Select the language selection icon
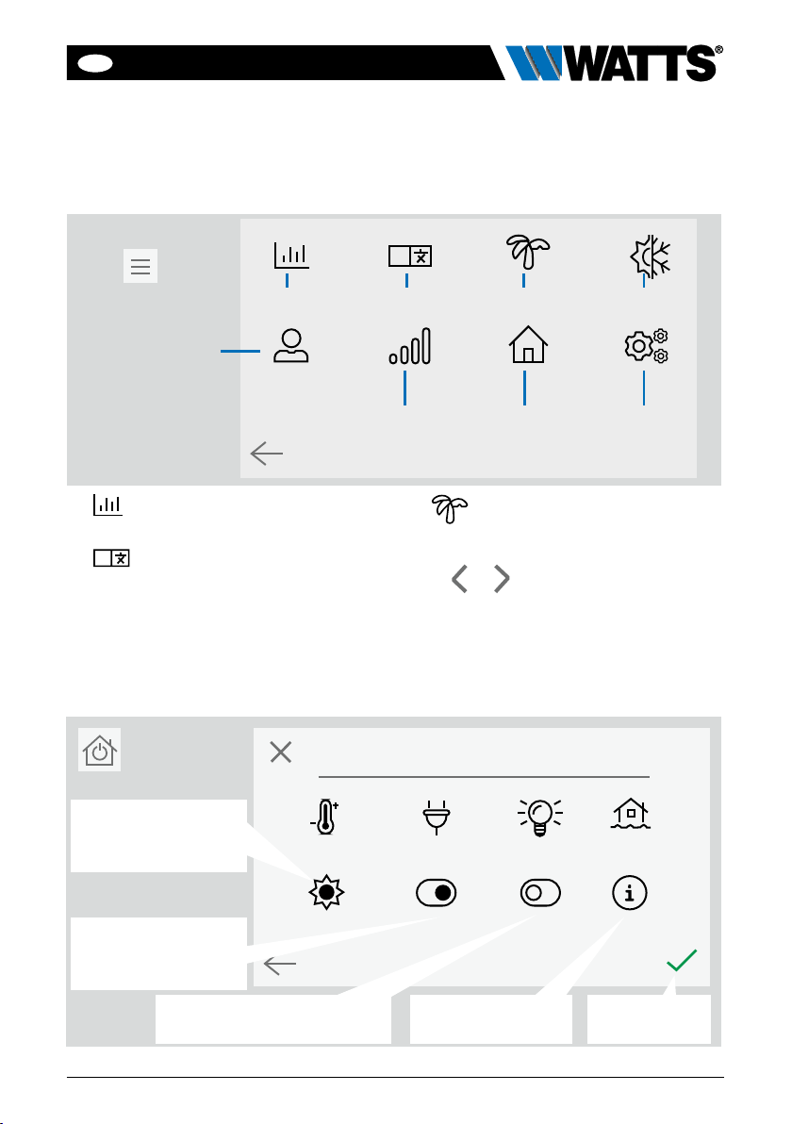The width and height of the screenshot is (792, 1124). (410, 256)
